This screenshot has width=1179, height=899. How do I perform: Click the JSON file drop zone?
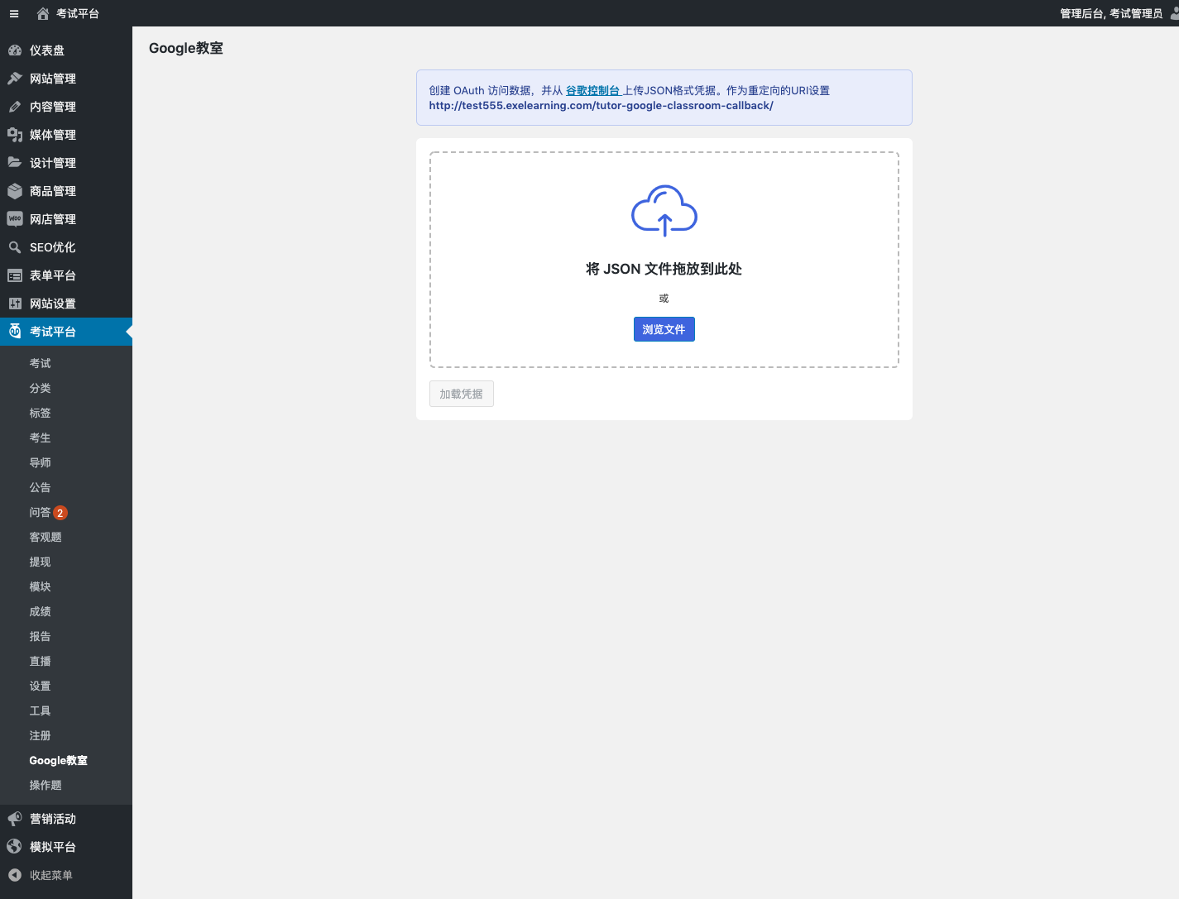(664, 260)
